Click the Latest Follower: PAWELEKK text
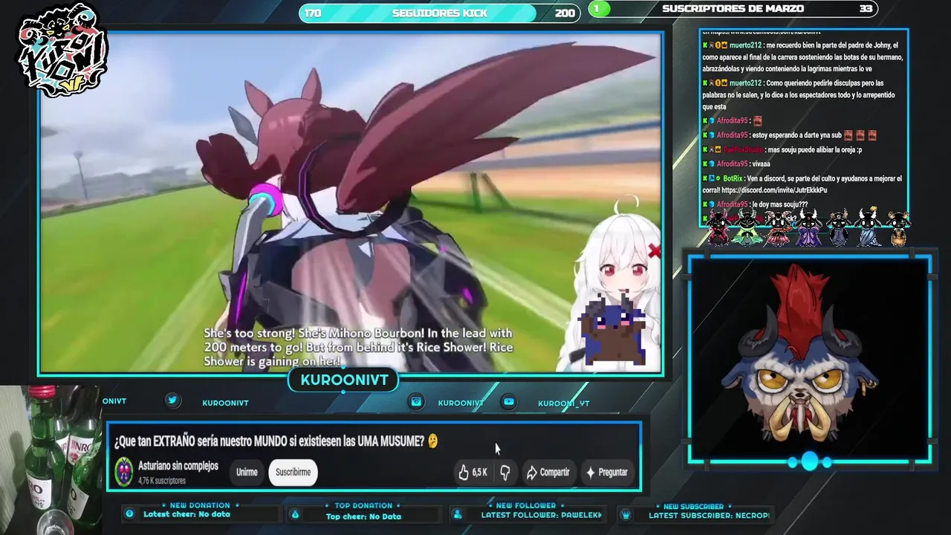This screenshot has width=951, height=535. [541, 515]
